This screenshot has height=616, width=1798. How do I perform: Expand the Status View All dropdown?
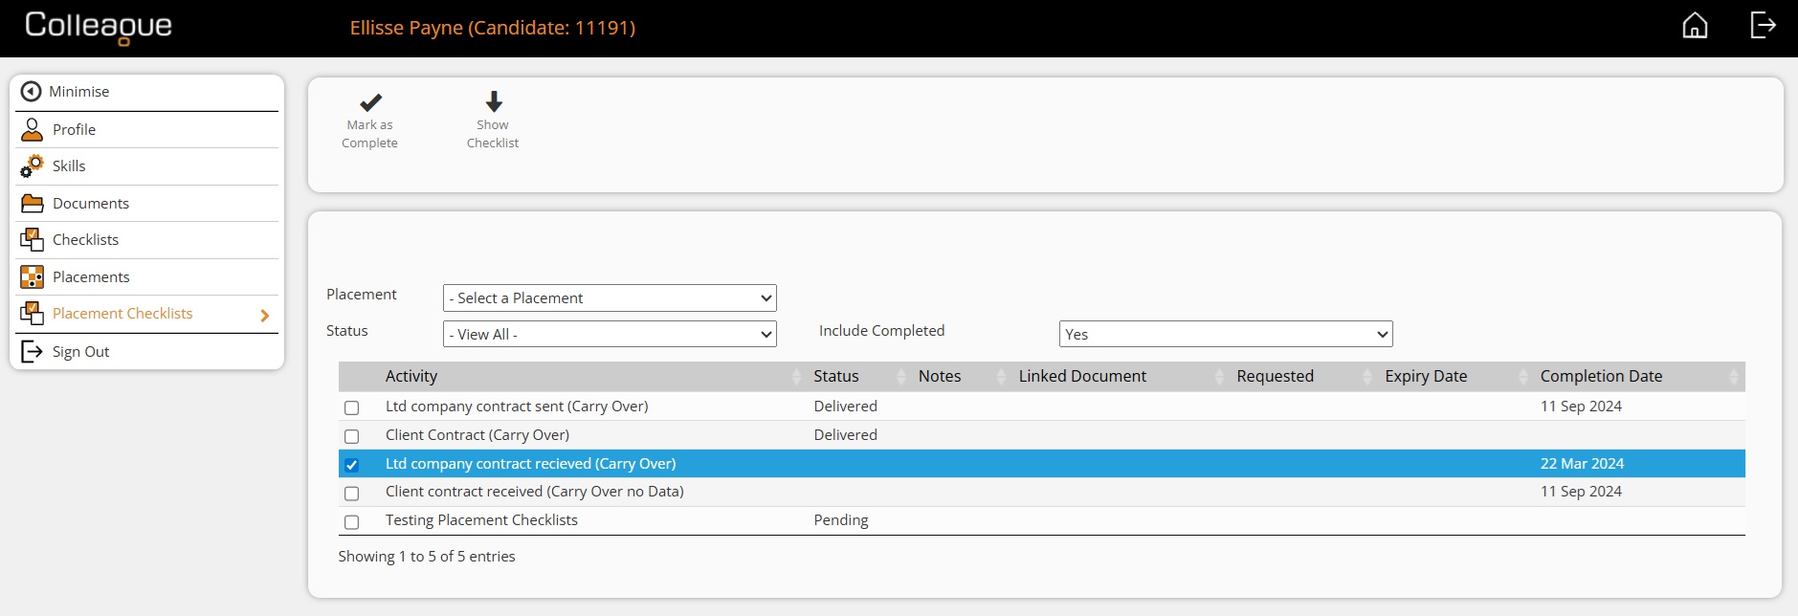(x=610, y=335)
